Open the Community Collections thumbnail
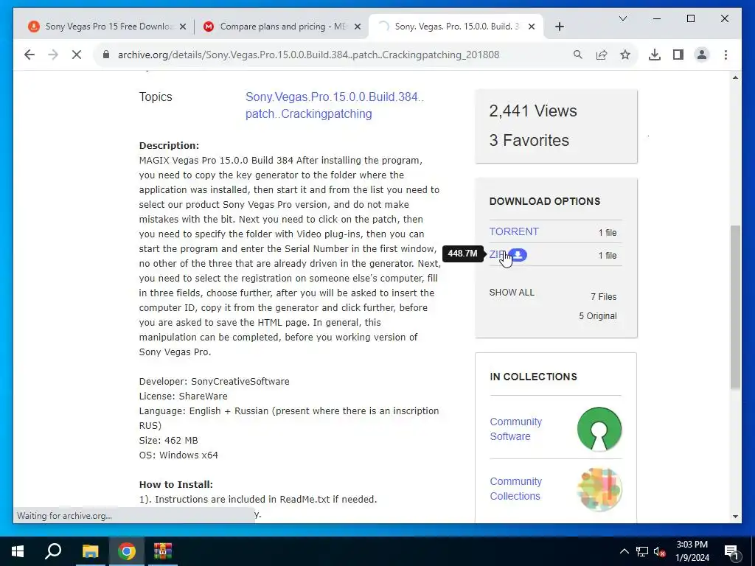Image resolution: width=755 pixels, height=566 pixels. (599, 489)
